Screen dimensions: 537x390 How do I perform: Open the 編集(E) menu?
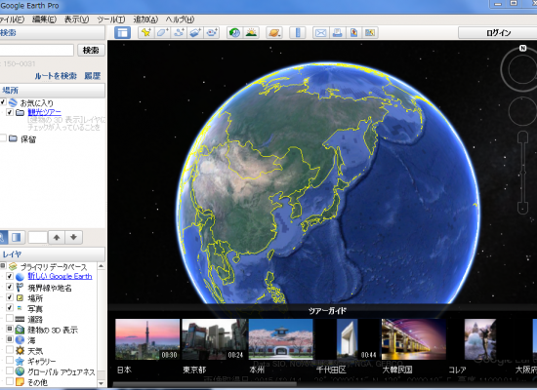click(44, 19)
